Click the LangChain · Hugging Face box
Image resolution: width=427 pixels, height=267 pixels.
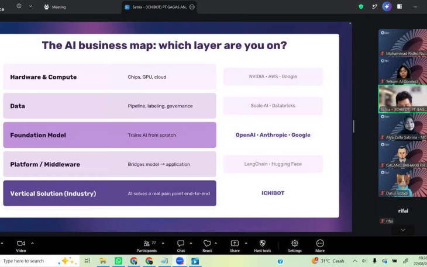coord(273,164)
